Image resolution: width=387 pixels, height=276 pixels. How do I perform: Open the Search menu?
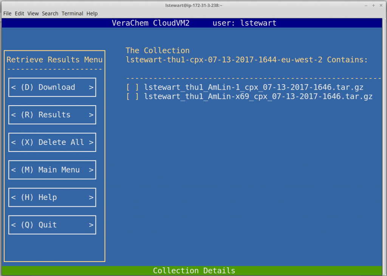(x=50, y=13)
